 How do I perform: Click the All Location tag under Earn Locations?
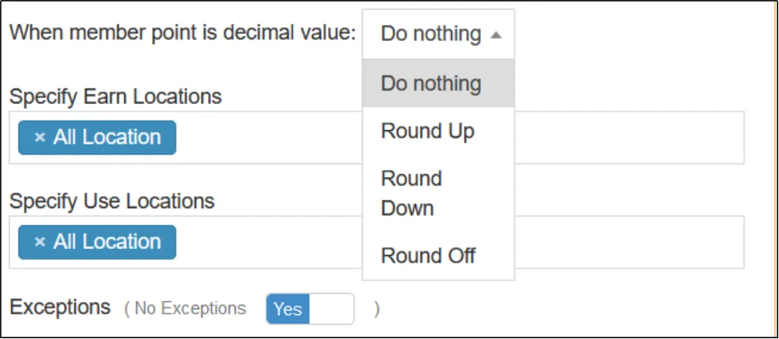pos(106,138)
